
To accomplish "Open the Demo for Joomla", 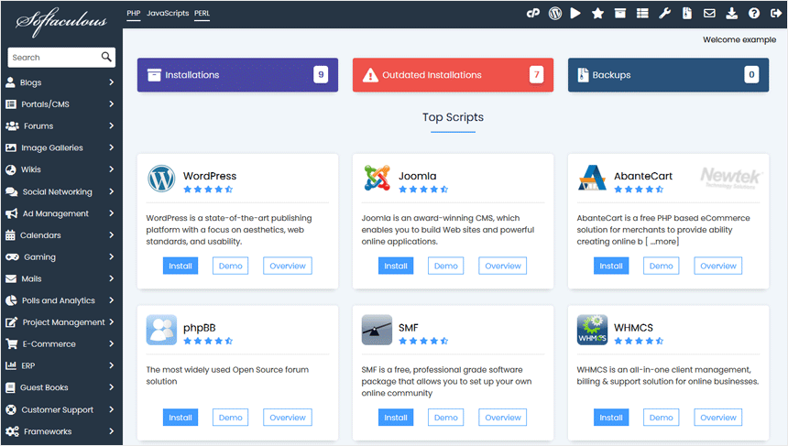I will (x=445, y=266).
